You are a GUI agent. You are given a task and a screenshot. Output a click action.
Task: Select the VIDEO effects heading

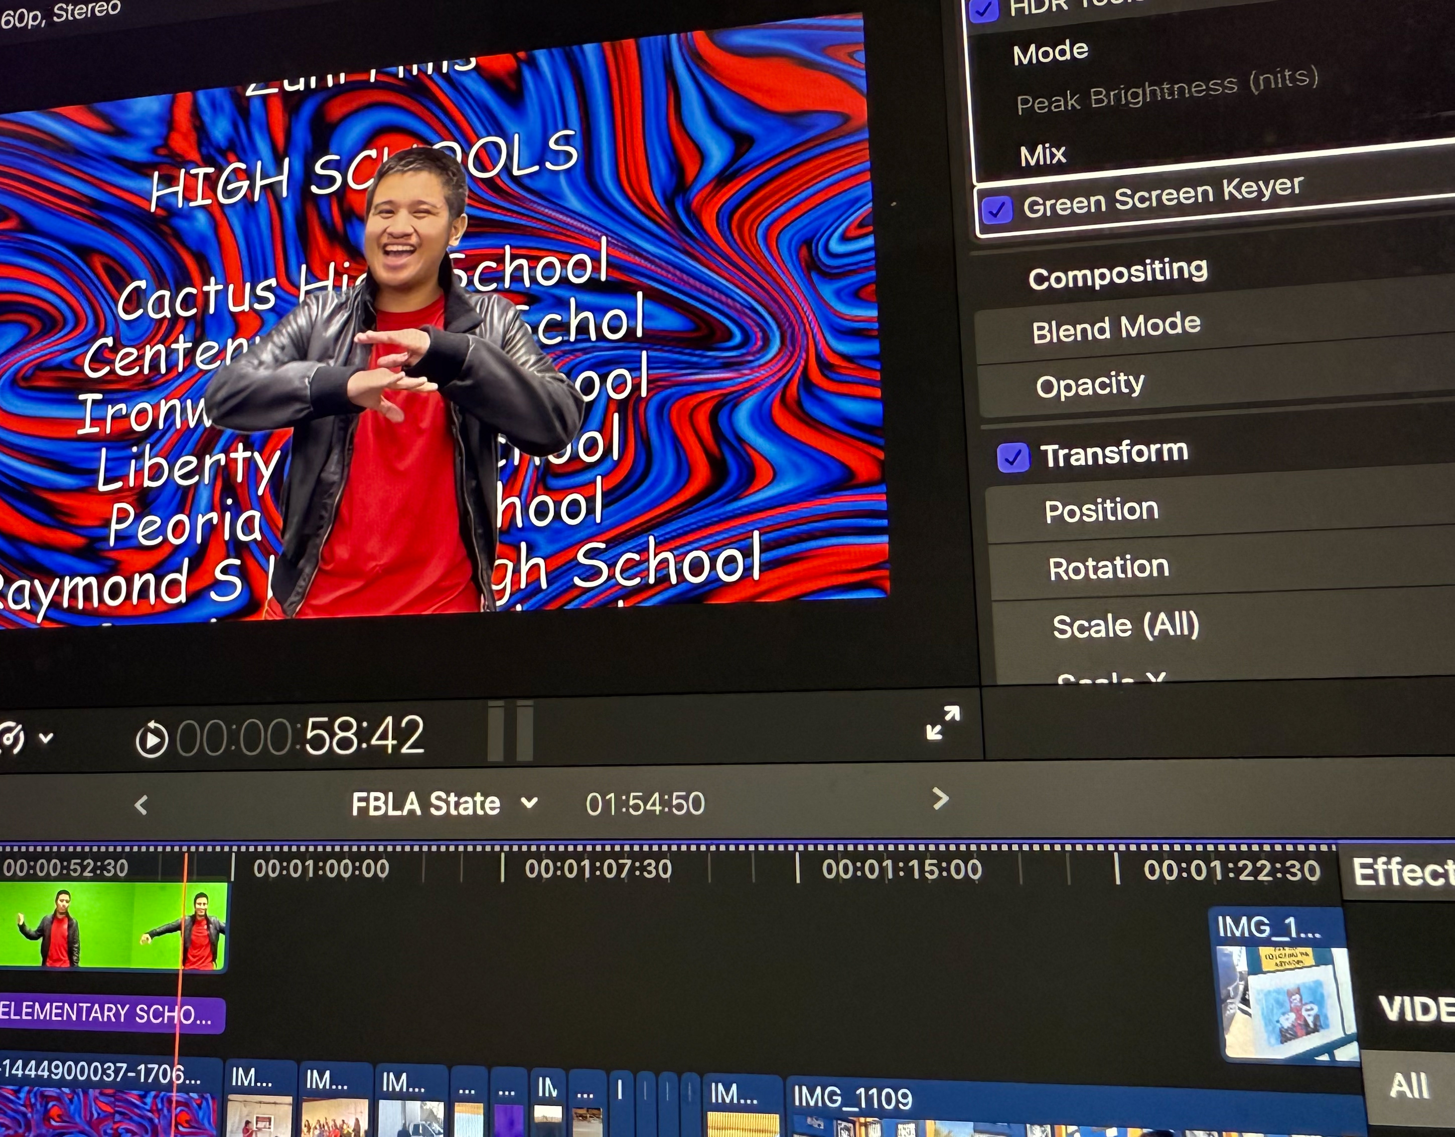(x=1416, y=1009)
